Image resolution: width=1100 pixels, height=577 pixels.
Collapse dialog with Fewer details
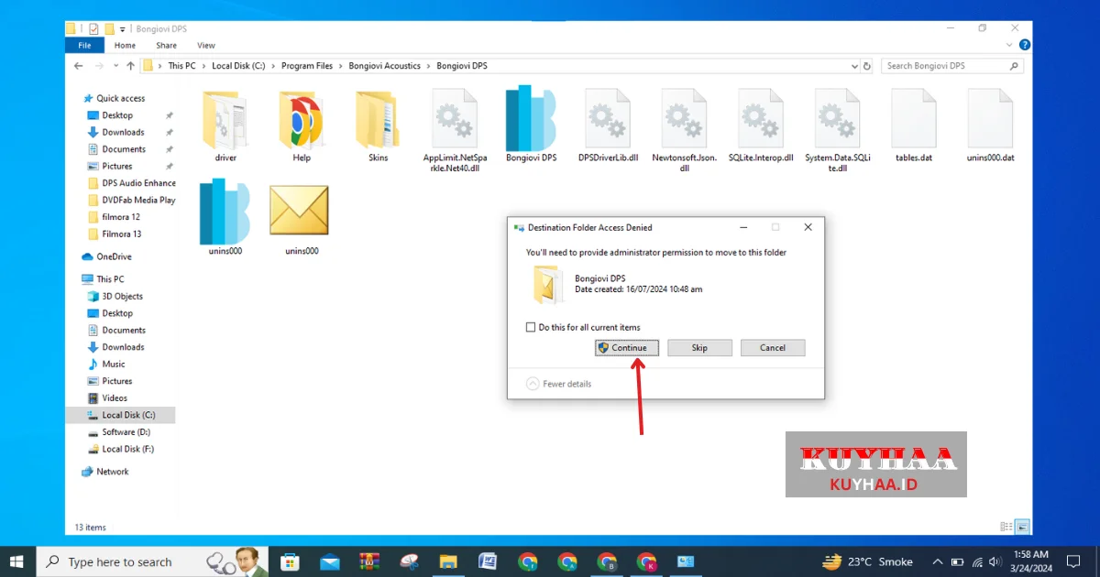pyautogui.click(x=533, y=384)
